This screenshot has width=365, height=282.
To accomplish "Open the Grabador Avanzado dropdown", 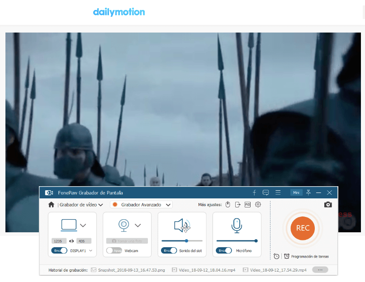I will [141, 205].
